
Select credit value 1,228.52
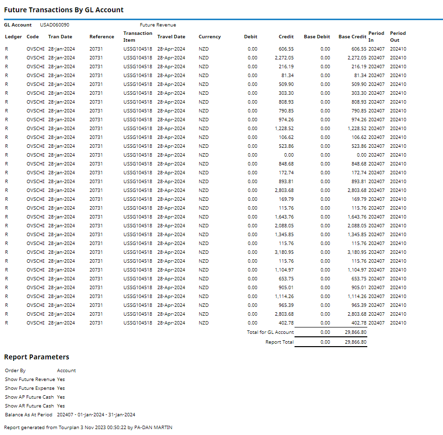(284, 128)
